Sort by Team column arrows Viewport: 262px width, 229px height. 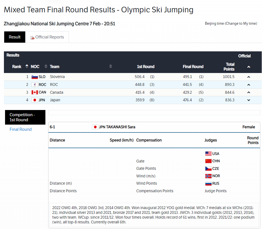point(111,67)
